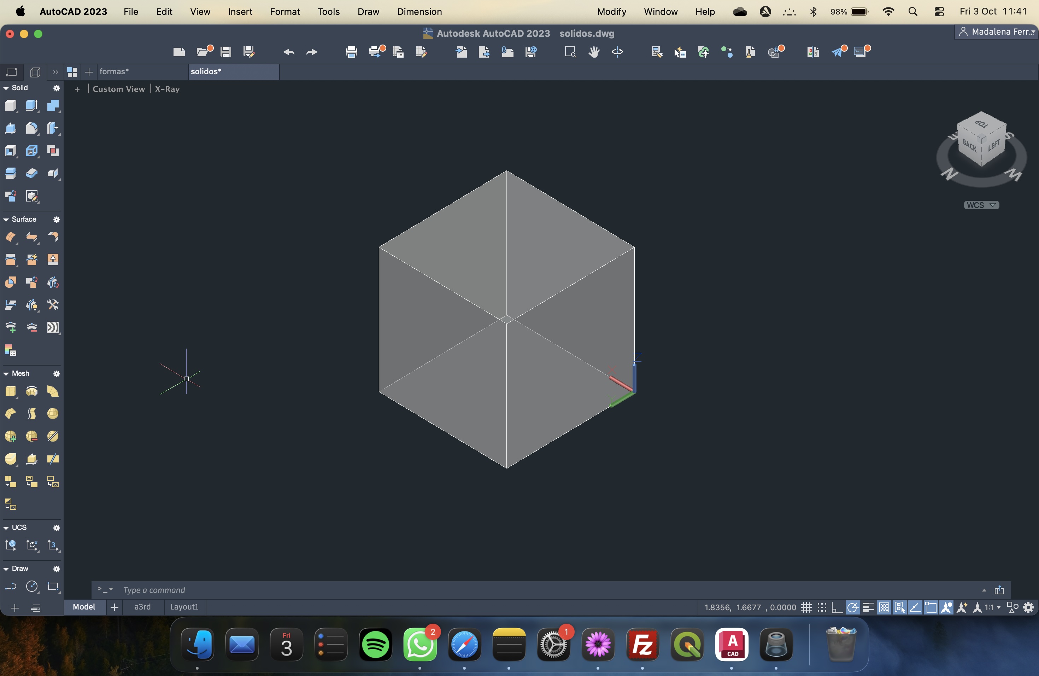Collapse the Solid tool panel
The image size is (1039, 676).
pos(6,88)
